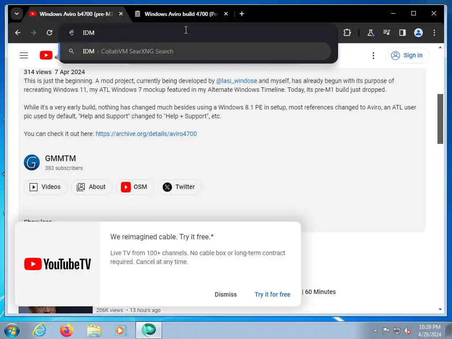Image resolution: width=452 pixels, height=339 pixels.
Task: Open the taskbar clock showing 10:29 PM
Action: [x=429, y=331]
